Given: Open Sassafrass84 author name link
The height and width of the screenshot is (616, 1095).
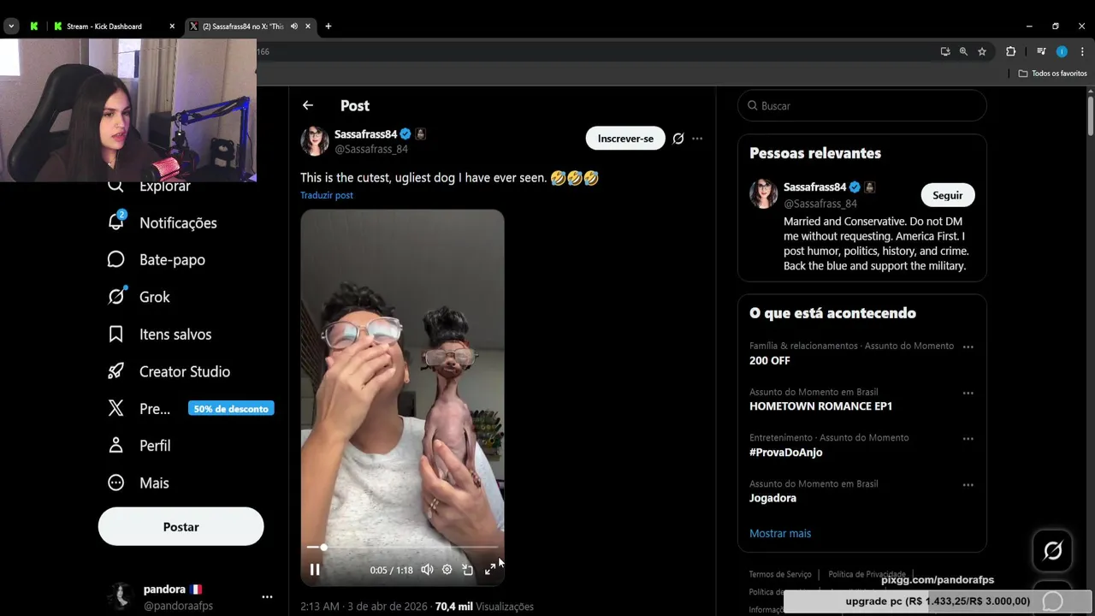Looking at the screenshot, I should pos(365,134).
